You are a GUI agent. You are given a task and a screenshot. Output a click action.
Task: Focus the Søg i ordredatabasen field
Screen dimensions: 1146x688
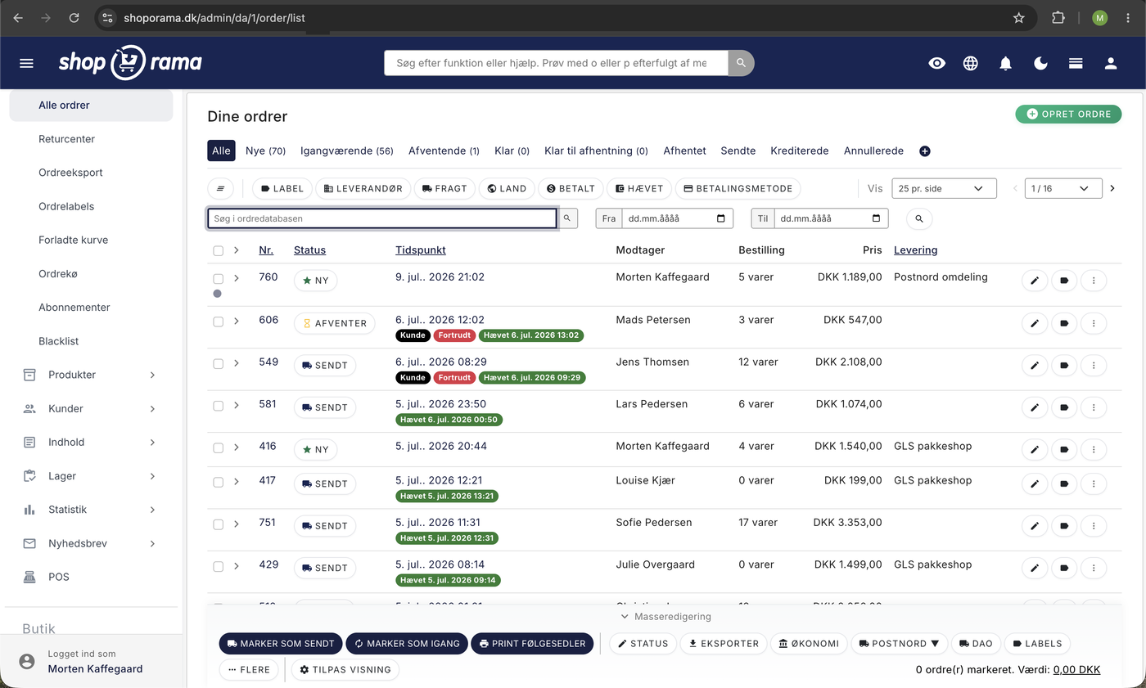pyautogui.click(x=382, y=218)
